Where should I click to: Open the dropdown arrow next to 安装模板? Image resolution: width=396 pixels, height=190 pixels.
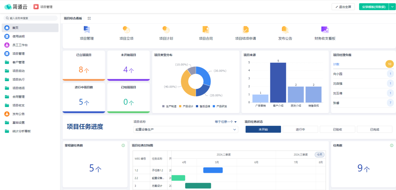click(392, 7)
